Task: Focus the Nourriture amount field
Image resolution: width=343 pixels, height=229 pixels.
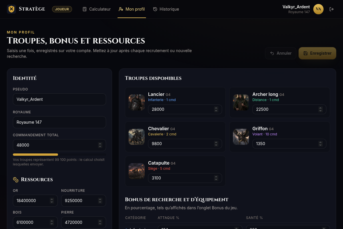Action: tap(83, 201)
